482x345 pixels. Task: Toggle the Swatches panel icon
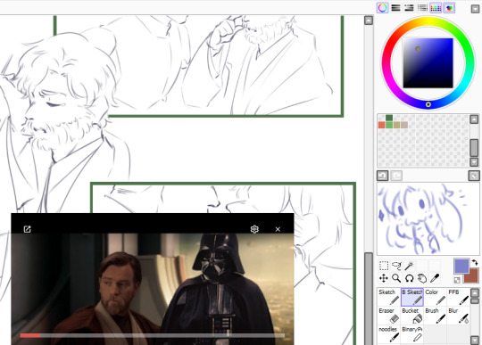click(x=436, y=8)
